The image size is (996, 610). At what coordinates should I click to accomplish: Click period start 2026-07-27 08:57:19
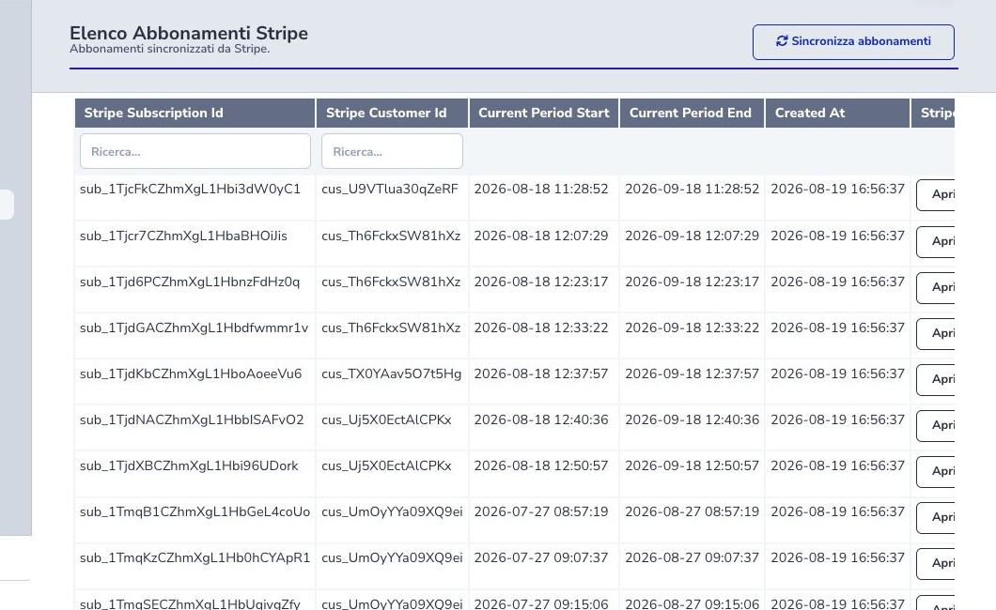(x=541, y=511)
